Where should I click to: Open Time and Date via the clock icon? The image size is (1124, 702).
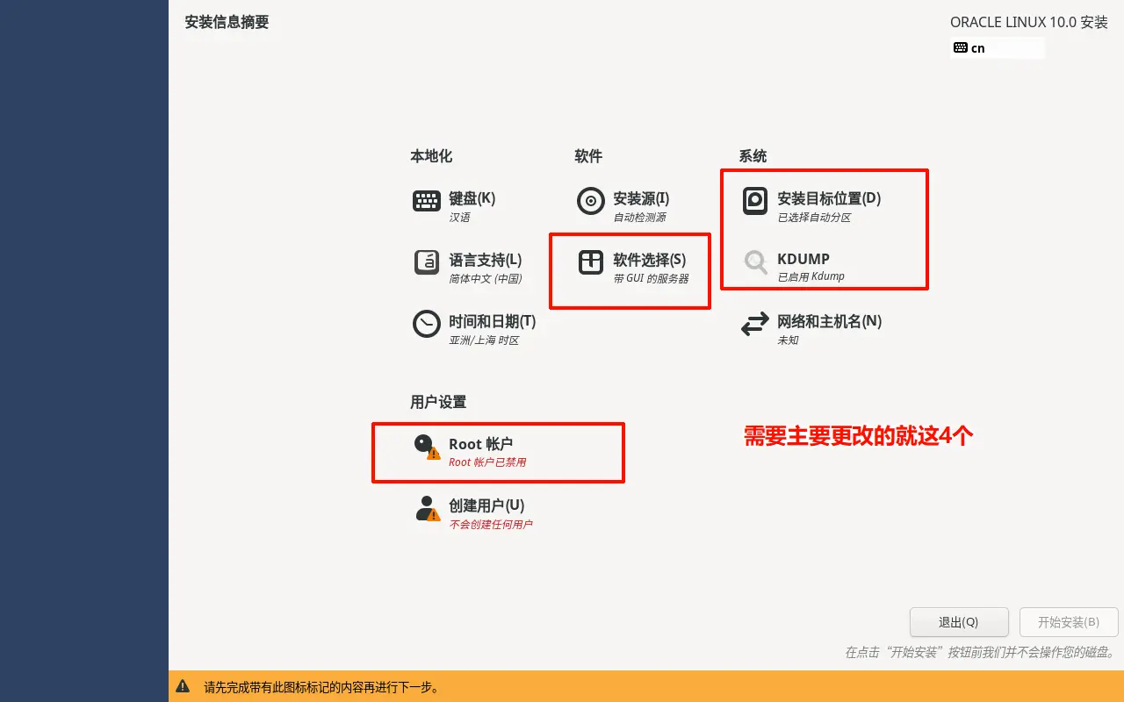(x=425, y=324)
